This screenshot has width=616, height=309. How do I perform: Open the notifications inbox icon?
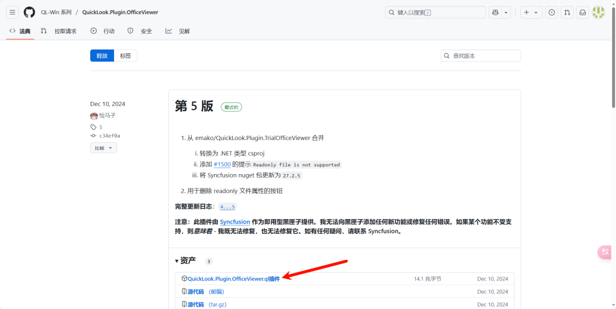coord(582,12)
